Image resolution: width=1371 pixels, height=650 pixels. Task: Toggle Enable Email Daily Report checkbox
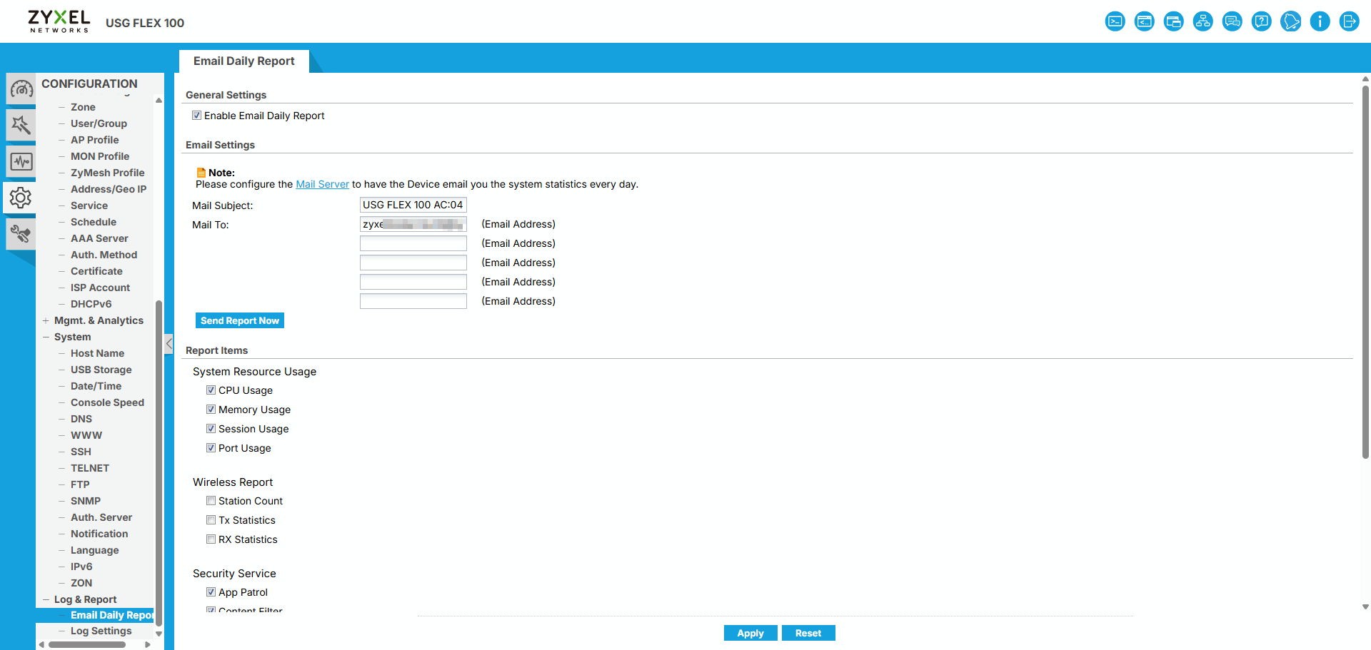click(x=196, y=116)
